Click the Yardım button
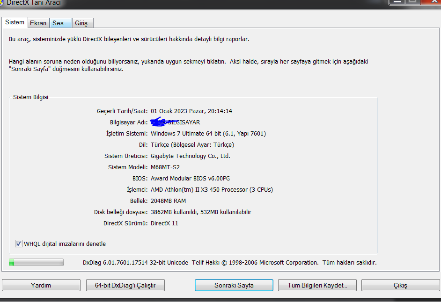This screenshot has height=302, width=441. pyautogui.click(x=41, y=285)
